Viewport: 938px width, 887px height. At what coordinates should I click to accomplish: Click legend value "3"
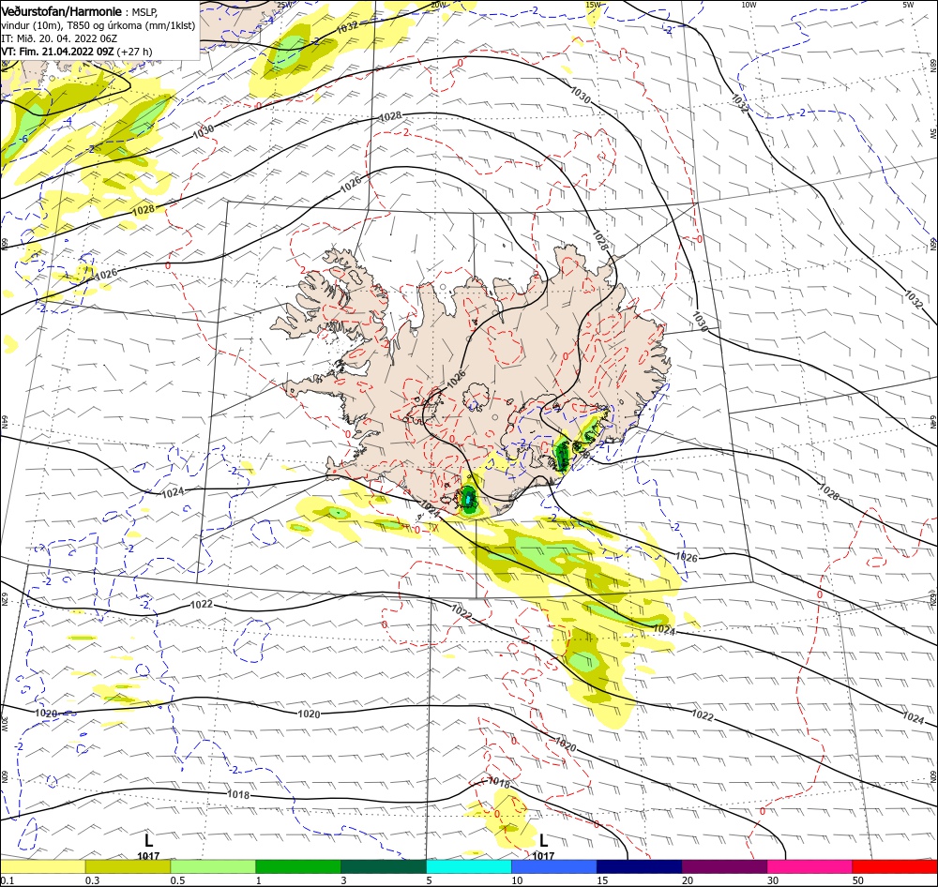[343, 880]
